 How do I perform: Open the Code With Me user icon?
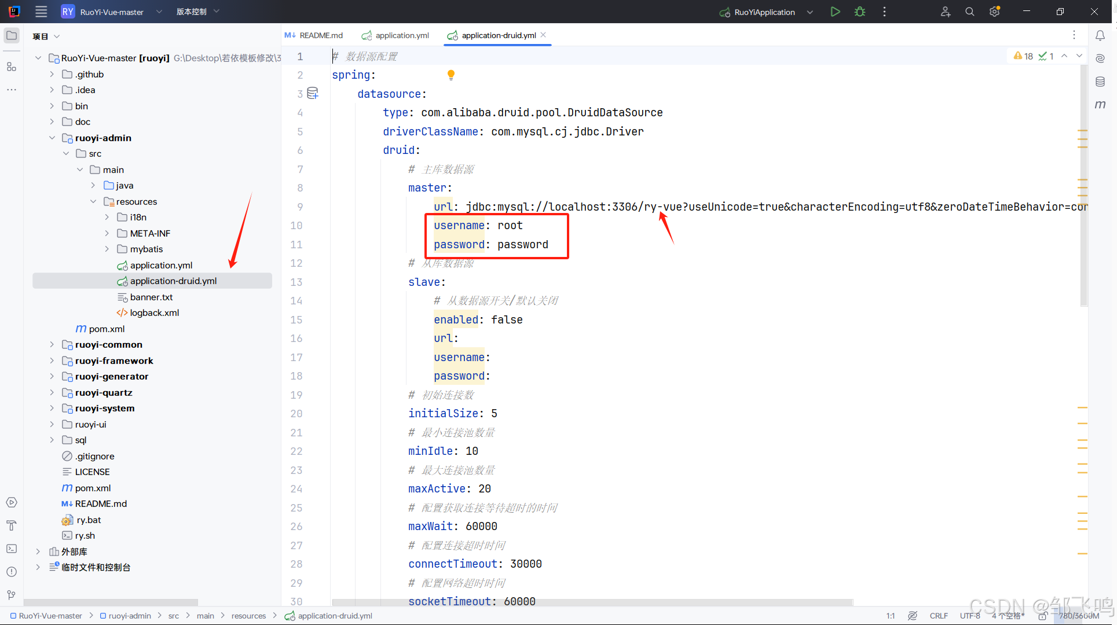coord(945,12)
